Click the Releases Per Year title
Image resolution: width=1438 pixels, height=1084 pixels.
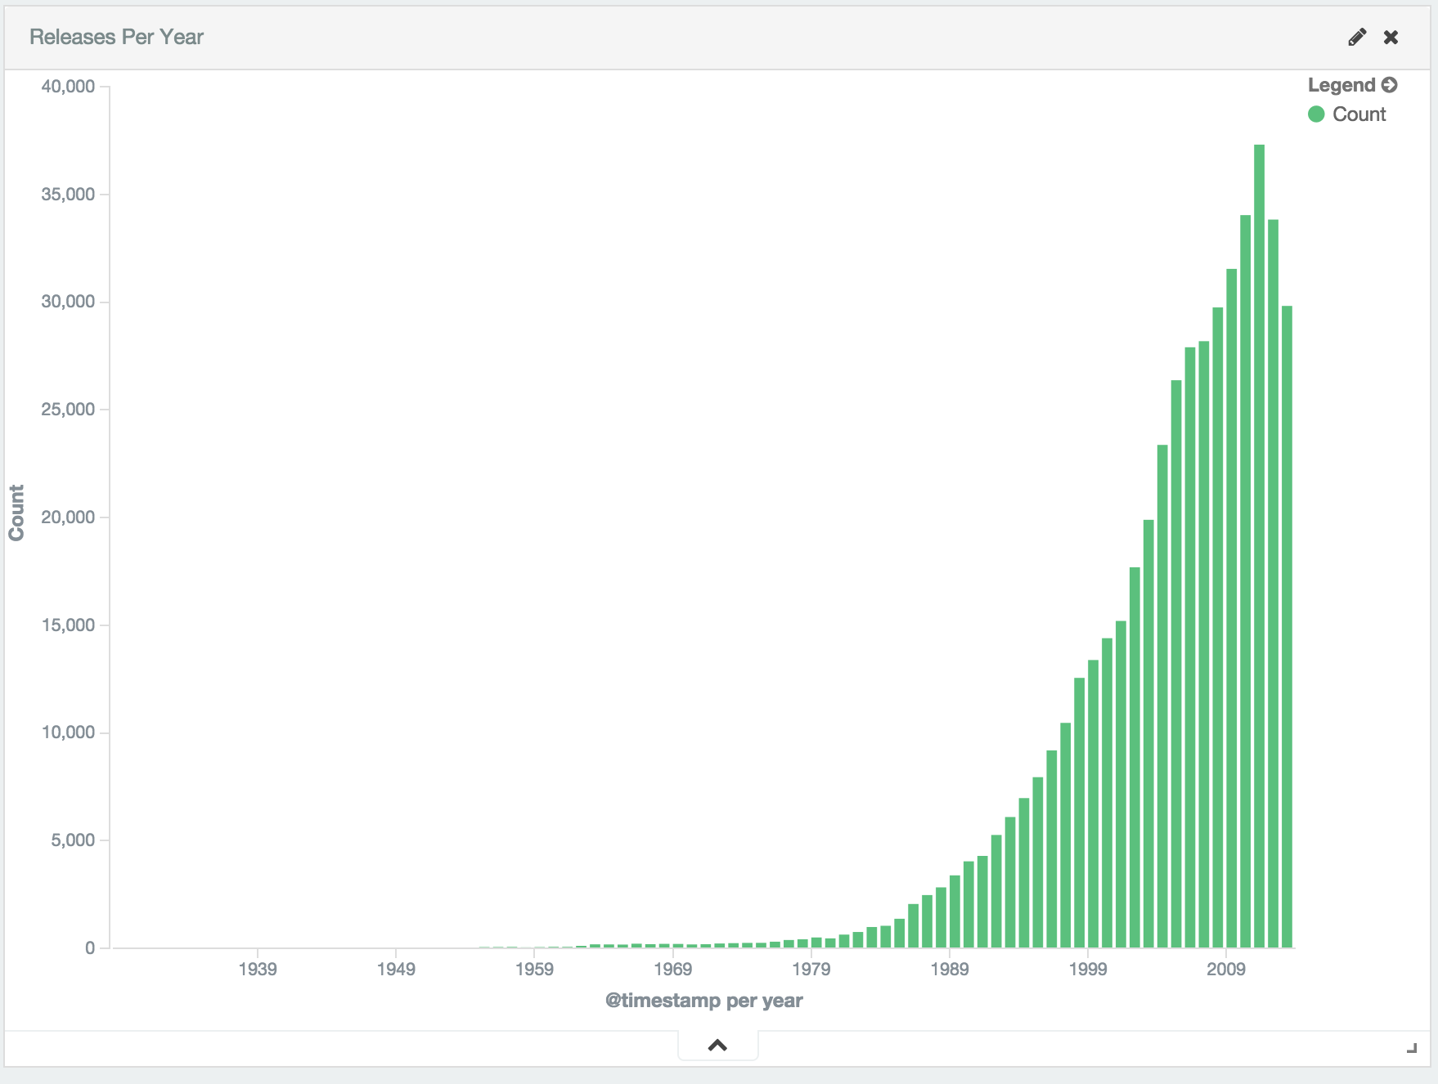point(116,37)
